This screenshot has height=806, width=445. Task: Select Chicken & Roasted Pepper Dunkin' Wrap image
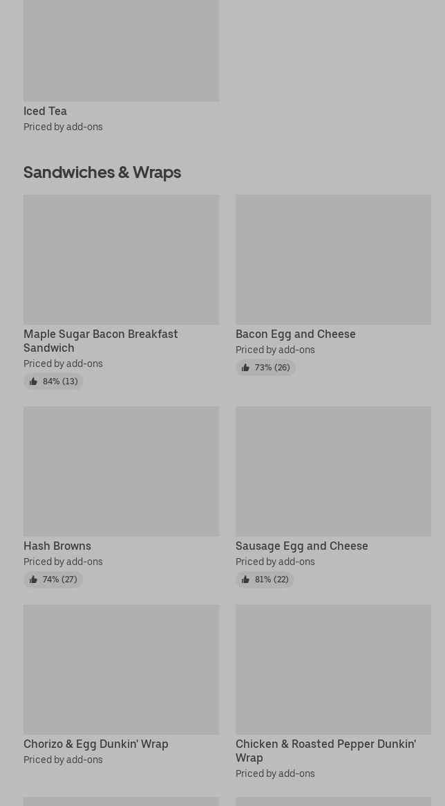tap(333, 669)
